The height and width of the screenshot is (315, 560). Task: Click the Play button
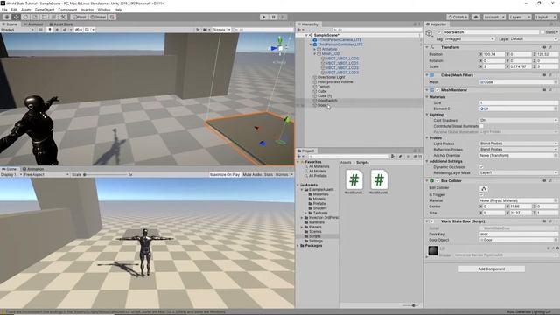[x=264, y=17]
